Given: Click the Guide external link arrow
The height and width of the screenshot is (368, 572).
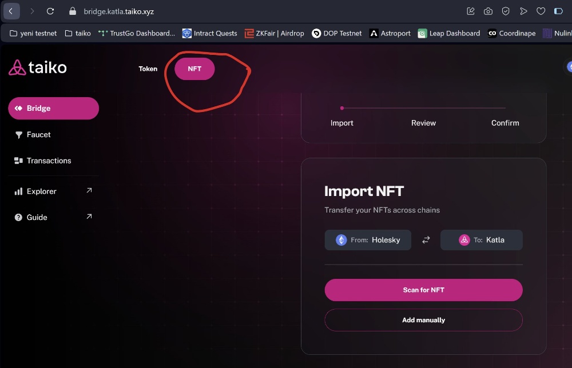Looking at the screenshot, I should click(x=89, y=217).
